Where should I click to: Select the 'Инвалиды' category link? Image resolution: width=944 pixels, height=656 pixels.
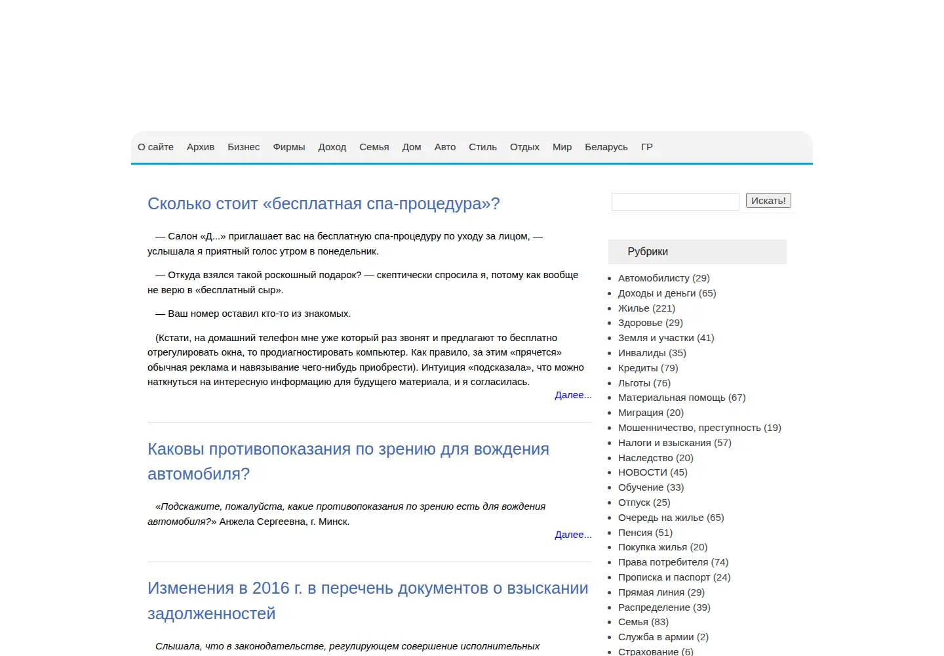pyautogui.click(x=642, y=353)
